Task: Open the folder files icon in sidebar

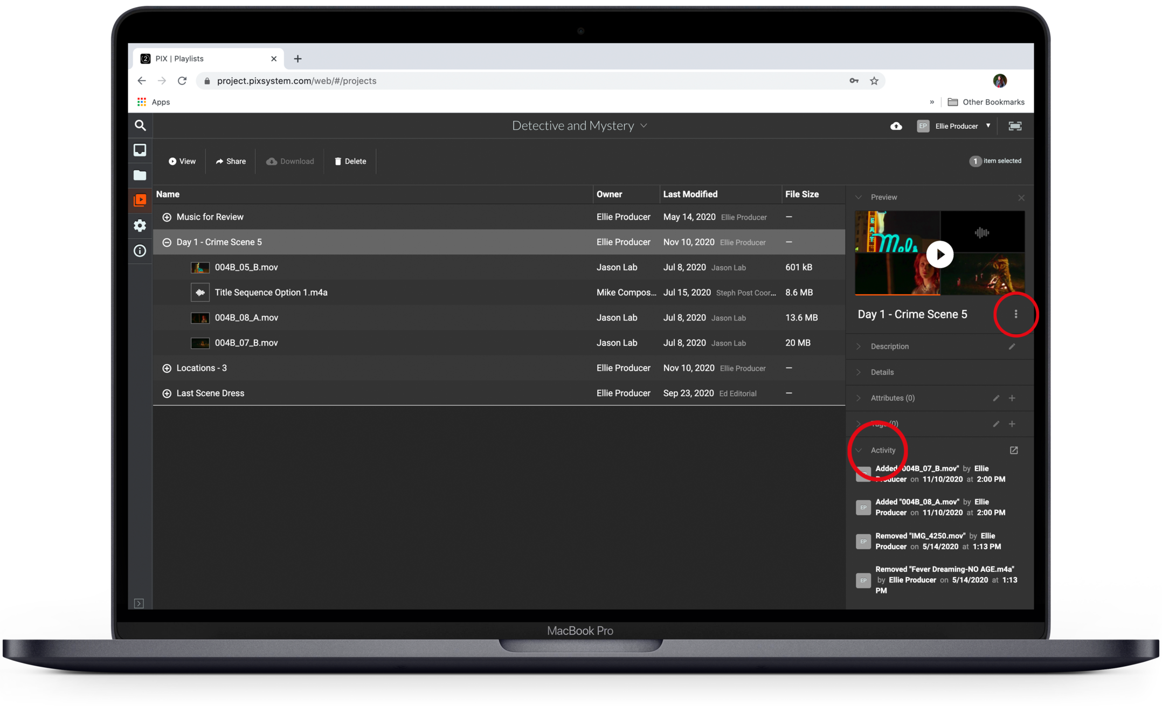Action: [x=140, y=175]
